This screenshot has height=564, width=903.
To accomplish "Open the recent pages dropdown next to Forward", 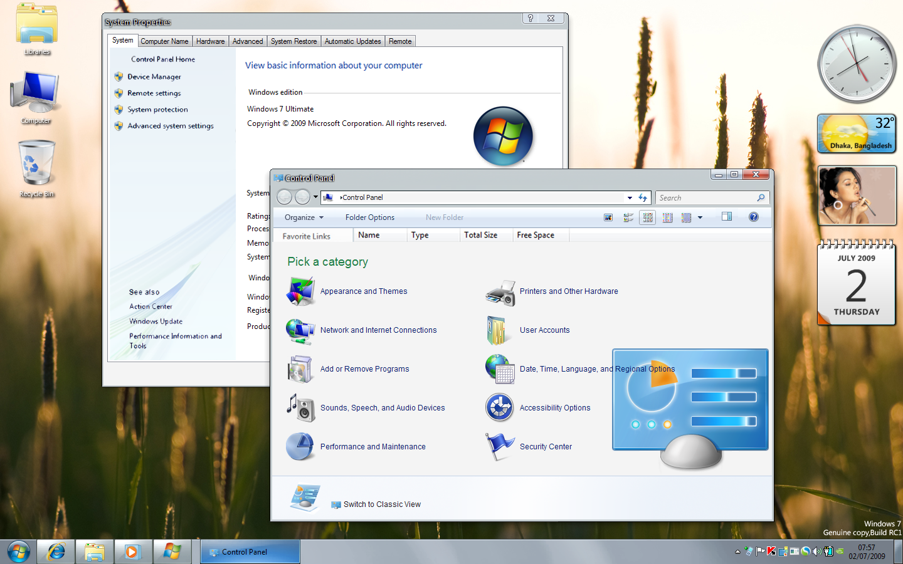I will pos(315,197).
